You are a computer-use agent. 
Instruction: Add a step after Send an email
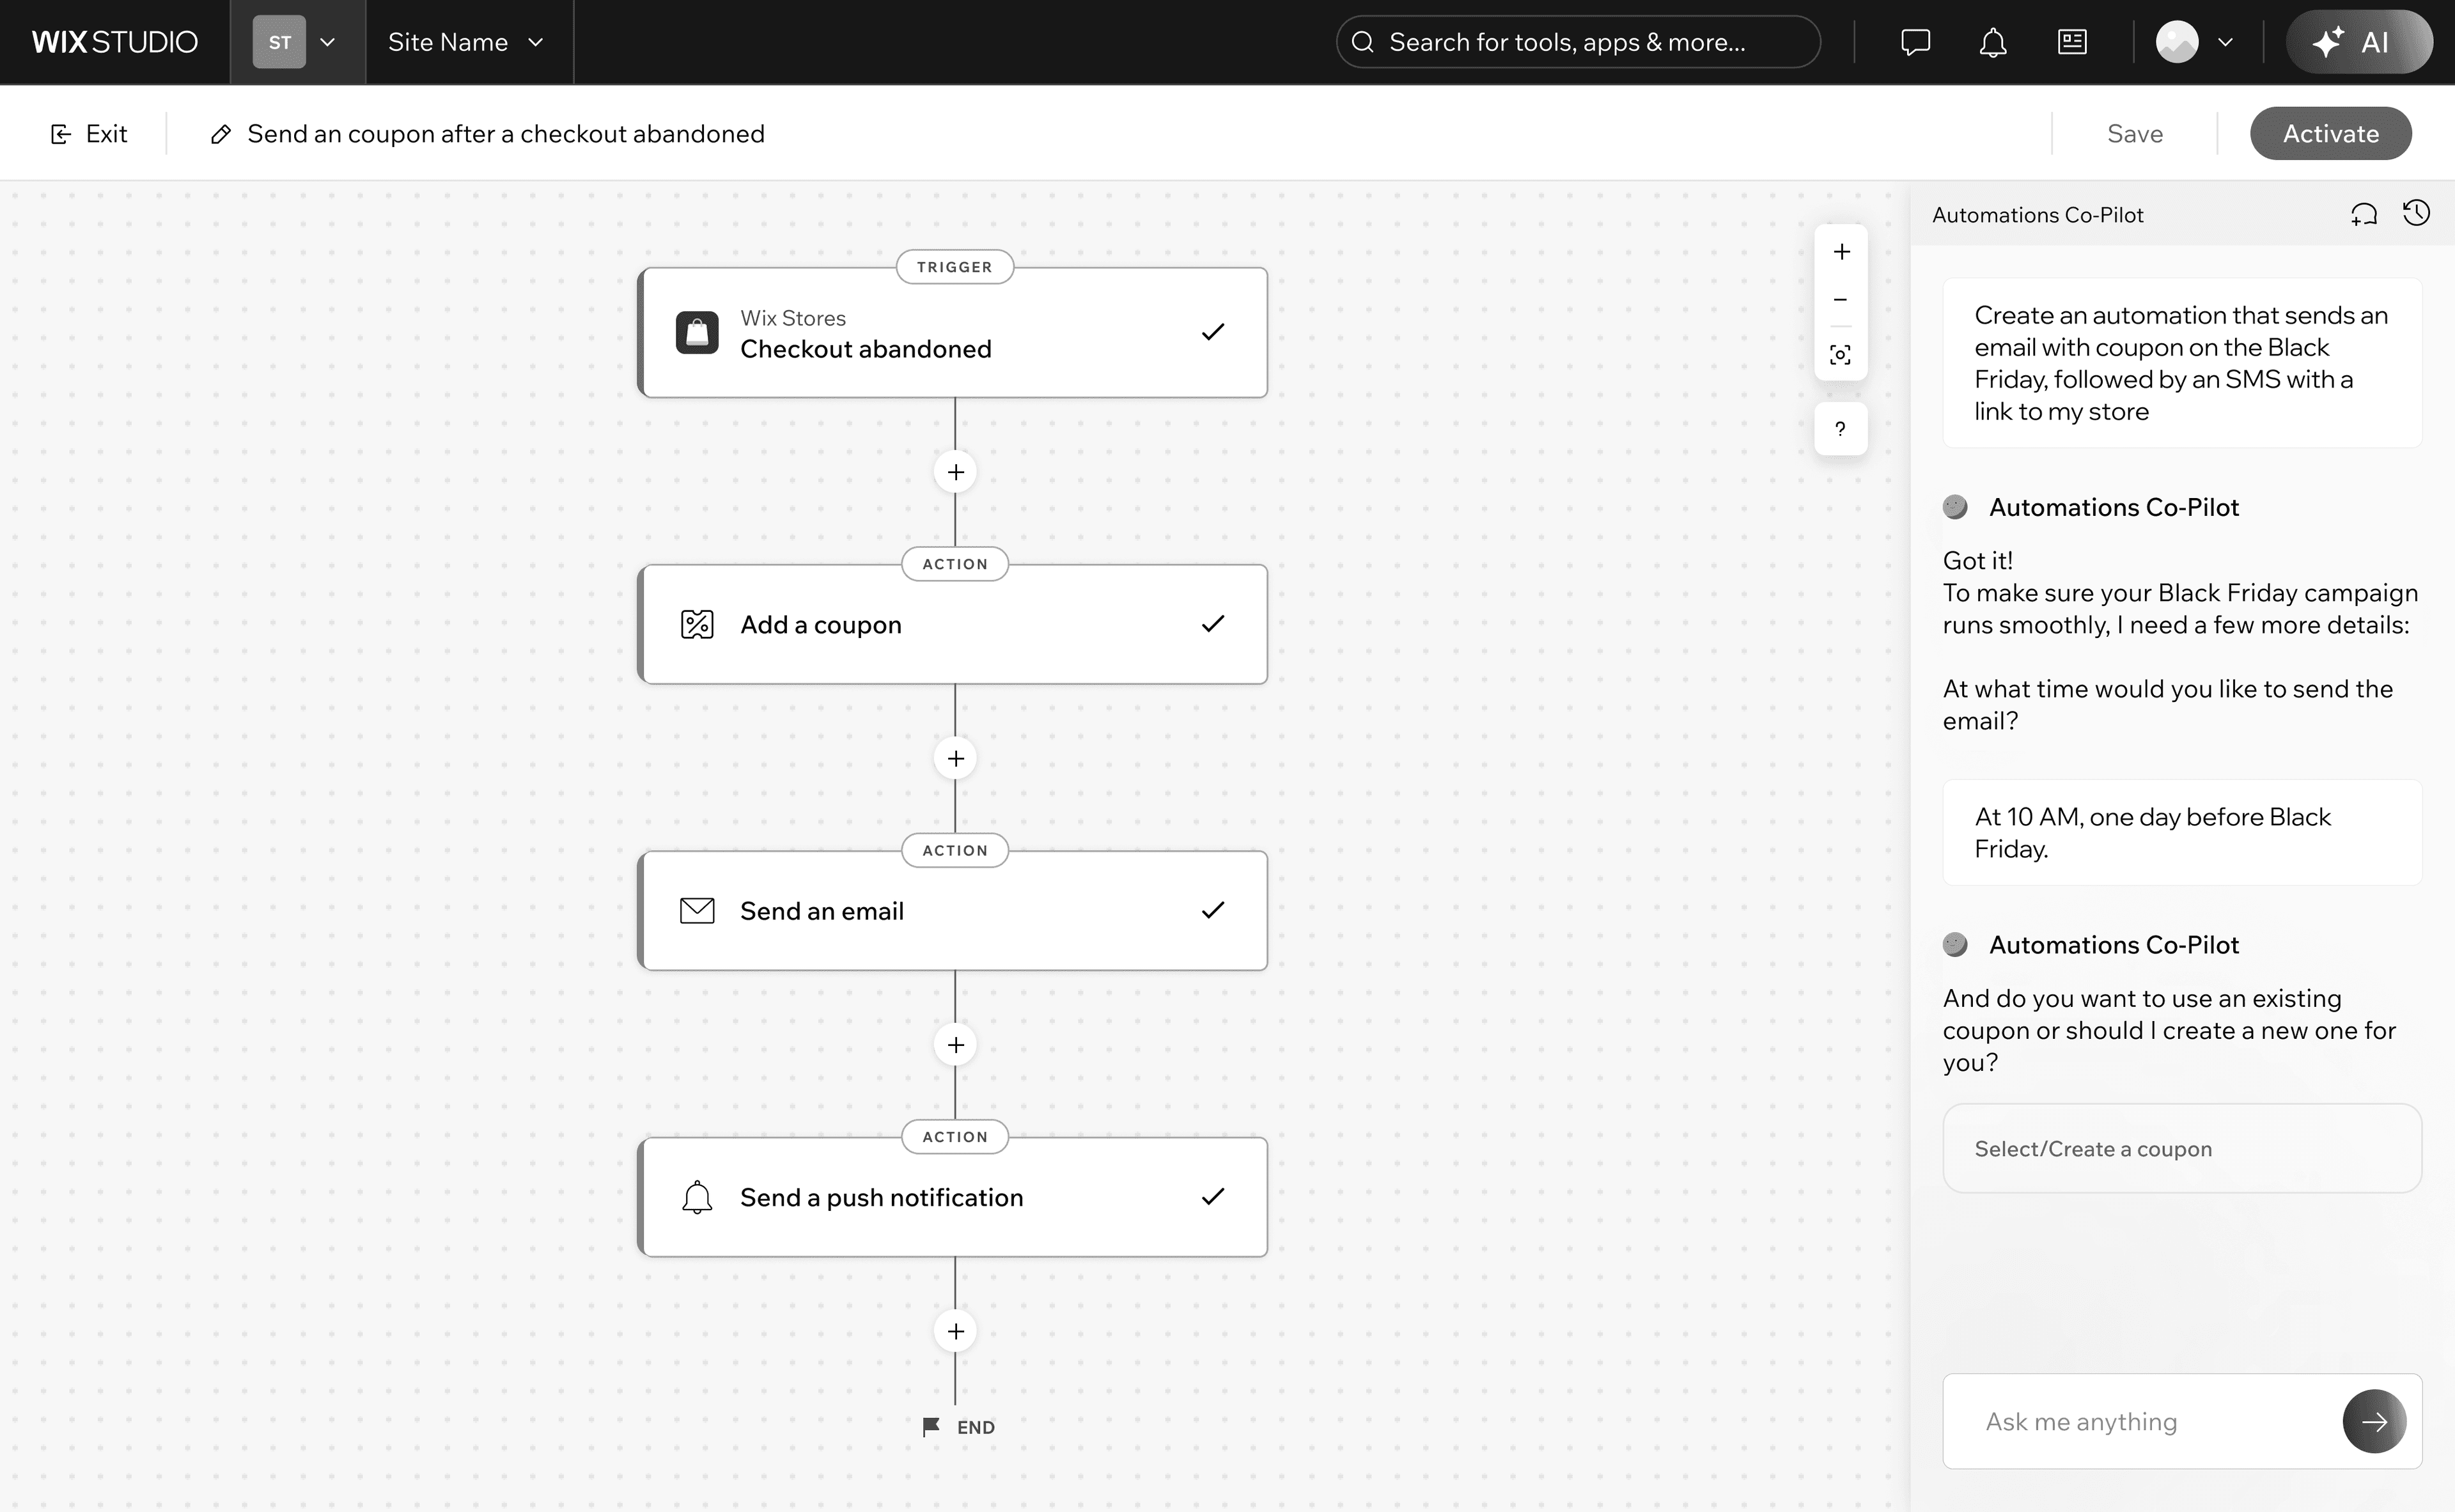[x=955, y=1045]
